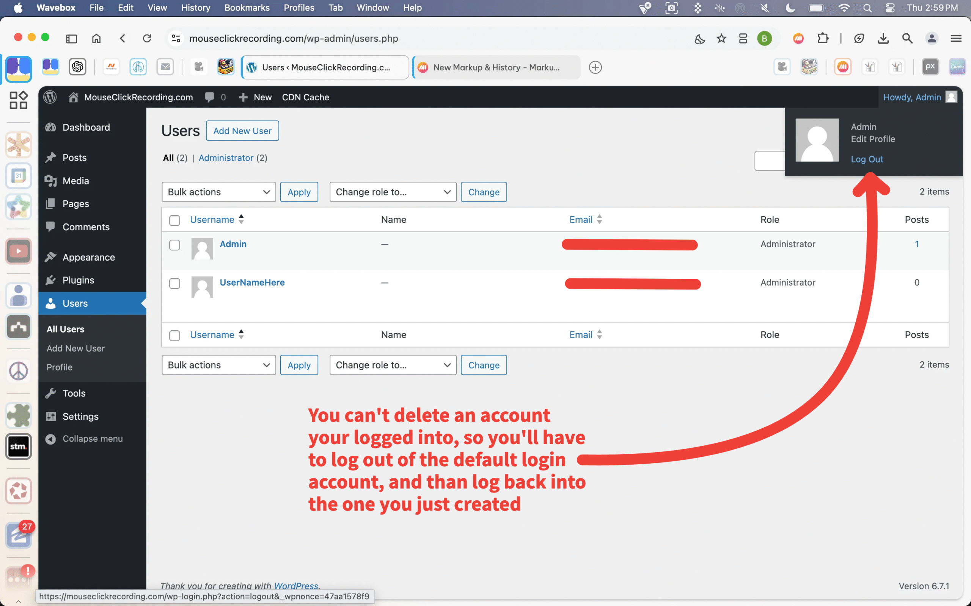Open the Plugins menu in sidebar
The width and height of the screenshot is (971, 606).
point(78,280)
